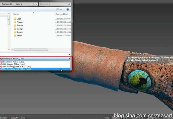Open the Logs folder
The height and width of the screenshot is (119, 173).
[x=19, y=19]
